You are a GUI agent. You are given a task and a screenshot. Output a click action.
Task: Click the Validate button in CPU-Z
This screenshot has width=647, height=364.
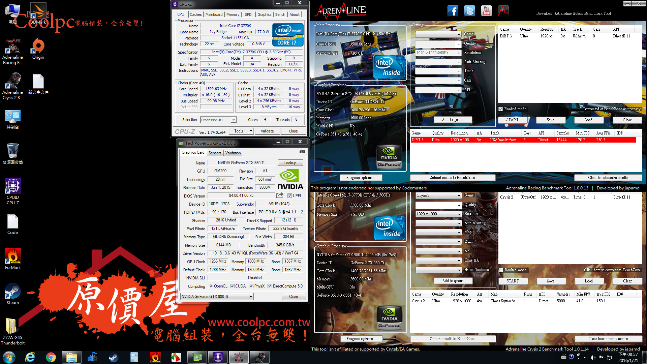(x=267, y=131)
